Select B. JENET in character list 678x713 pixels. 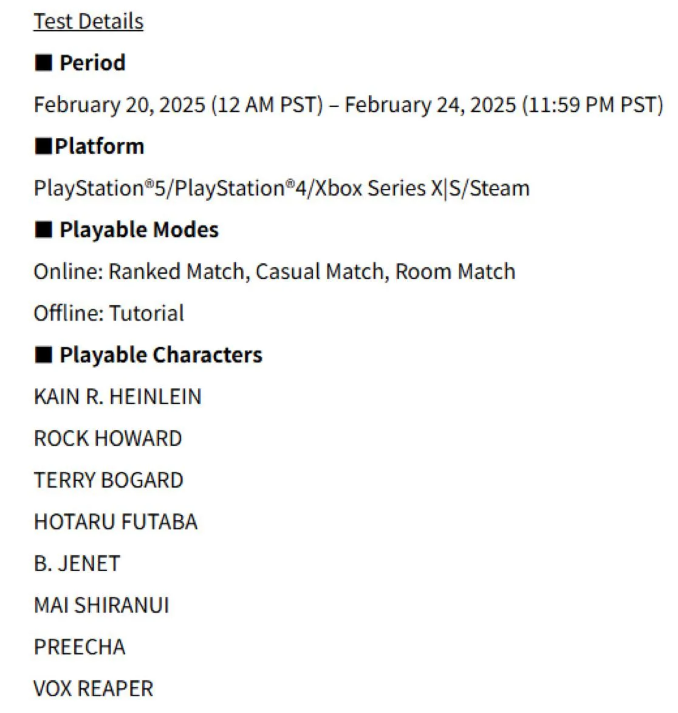77,564
